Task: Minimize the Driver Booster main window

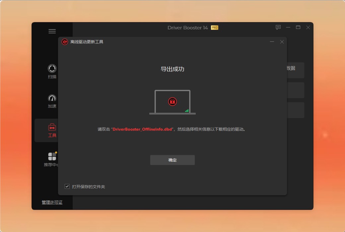Action: (288, 28)
